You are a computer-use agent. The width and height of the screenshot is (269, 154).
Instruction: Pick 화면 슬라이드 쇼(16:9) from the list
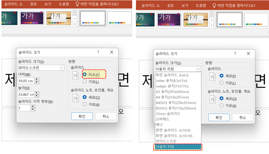(x=178, y=130)
